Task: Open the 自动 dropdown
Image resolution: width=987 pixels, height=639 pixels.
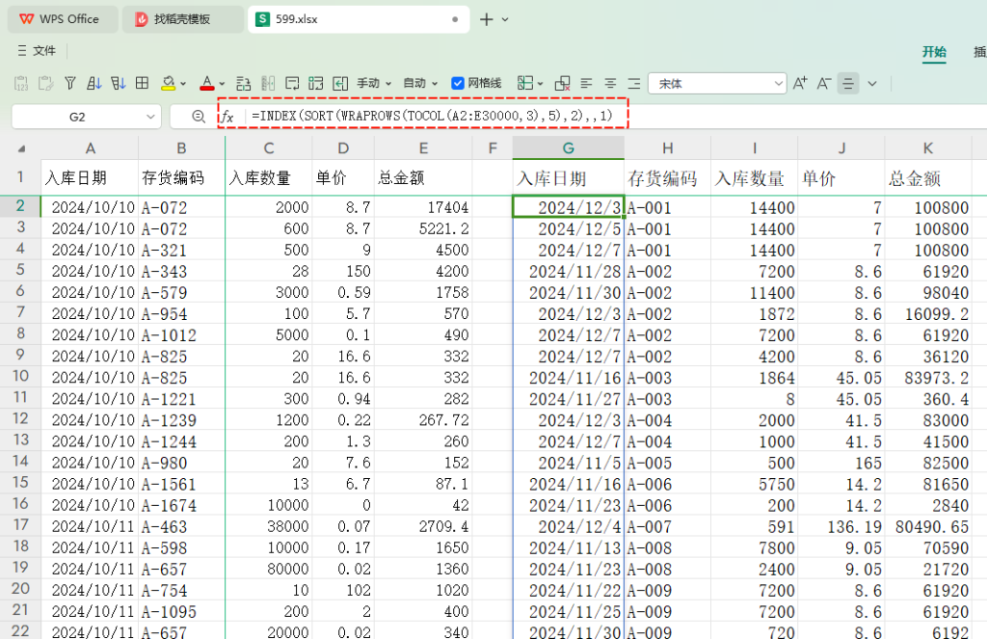Action: pyautogui.click(x=420, y=83)
